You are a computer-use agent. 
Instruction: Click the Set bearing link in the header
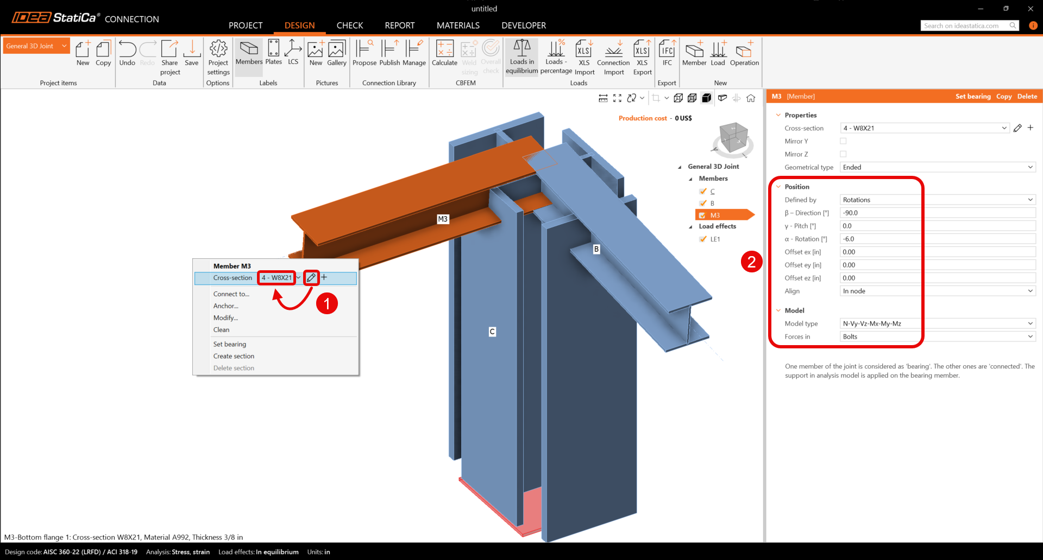pyautogui.click(x=972, y=97)
